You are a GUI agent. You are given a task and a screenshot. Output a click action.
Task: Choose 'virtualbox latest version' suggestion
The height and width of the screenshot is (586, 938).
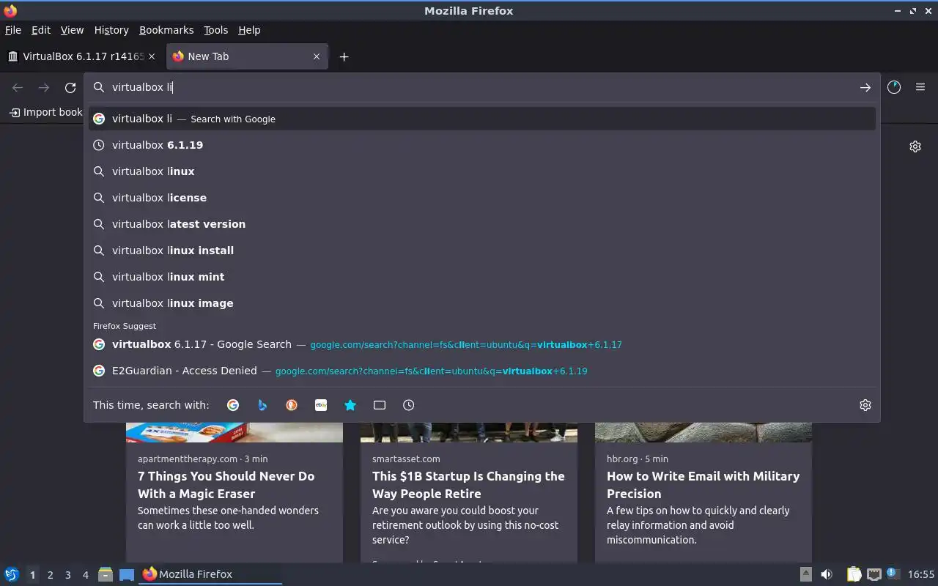coord(481,224)
